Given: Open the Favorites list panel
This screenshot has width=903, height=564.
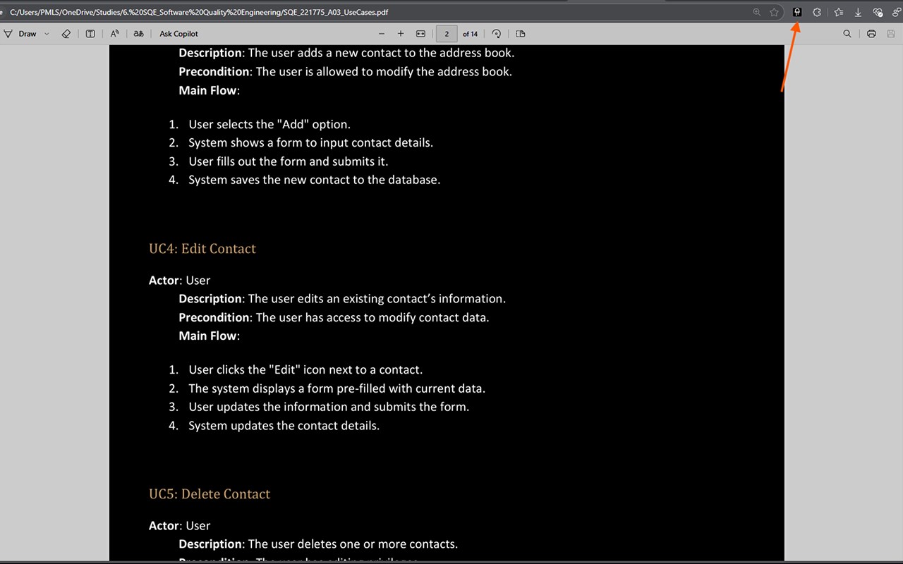Looking at the screenshot, I should [838, 12].
